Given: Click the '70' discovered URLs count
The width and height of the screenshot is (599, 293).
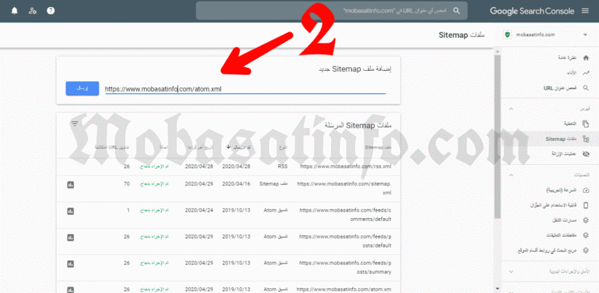Looking at the screenshot, I should click(127, 184).
